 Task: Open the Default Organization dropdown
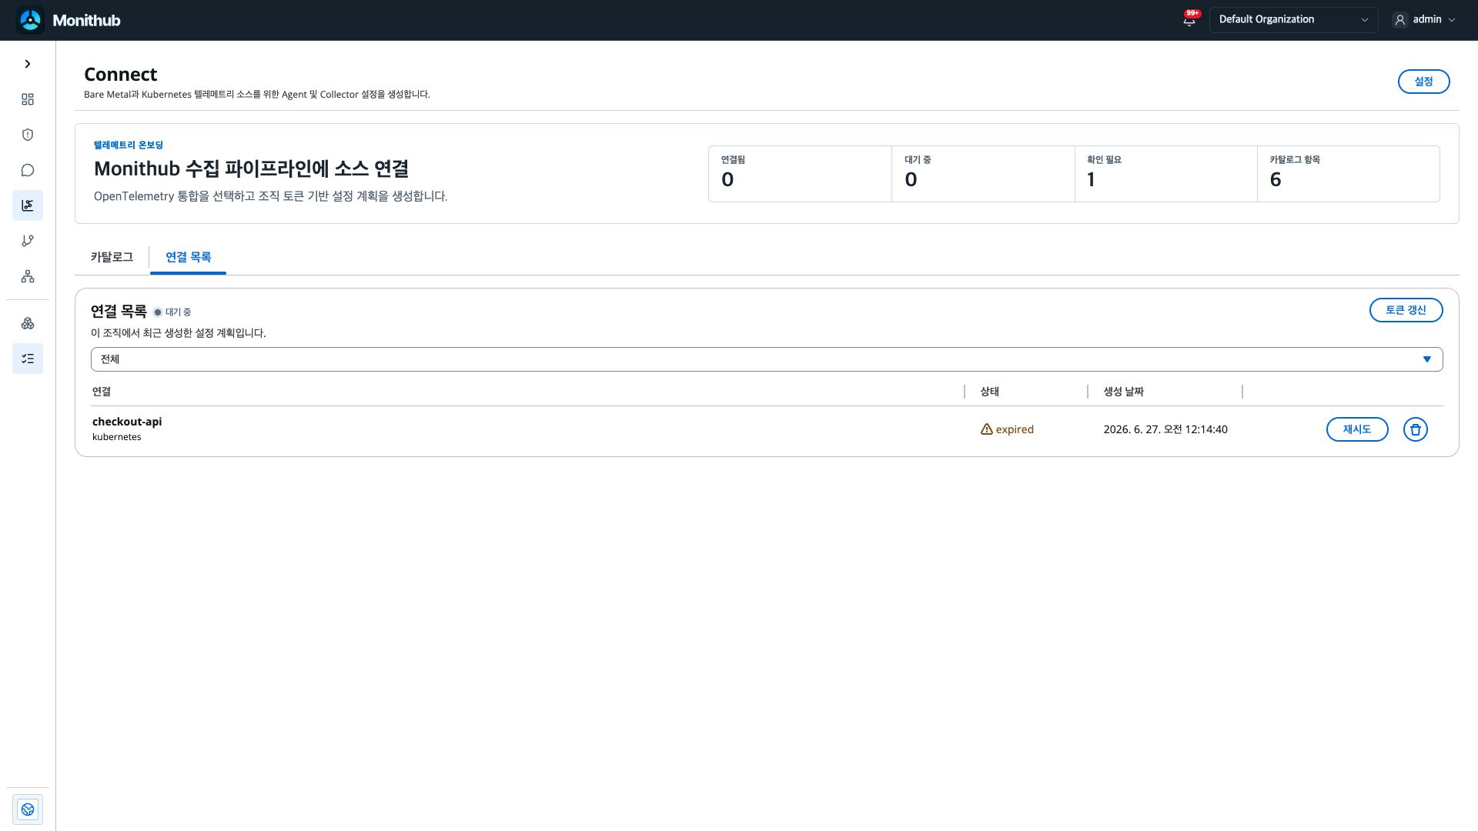[x=1293, y=20]
